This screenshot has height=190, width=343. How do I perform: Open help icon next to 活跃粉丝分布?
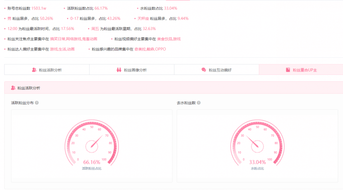pyautogui.click(x=37, y=103)
